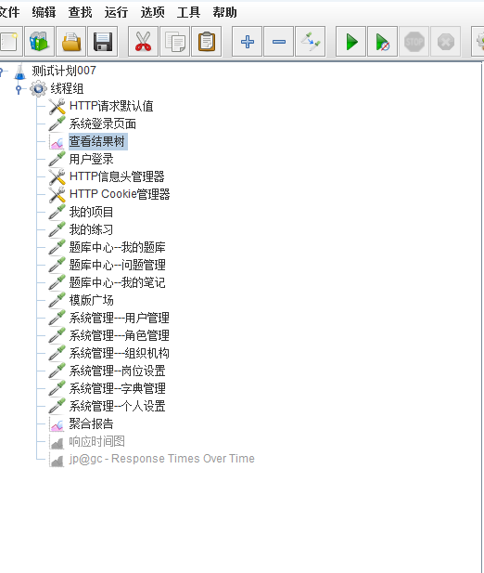This screenshot has width=484, height=573.
Task: Click wrench icon beside HTTP信息头管理器
Action: tap(57, 176)
